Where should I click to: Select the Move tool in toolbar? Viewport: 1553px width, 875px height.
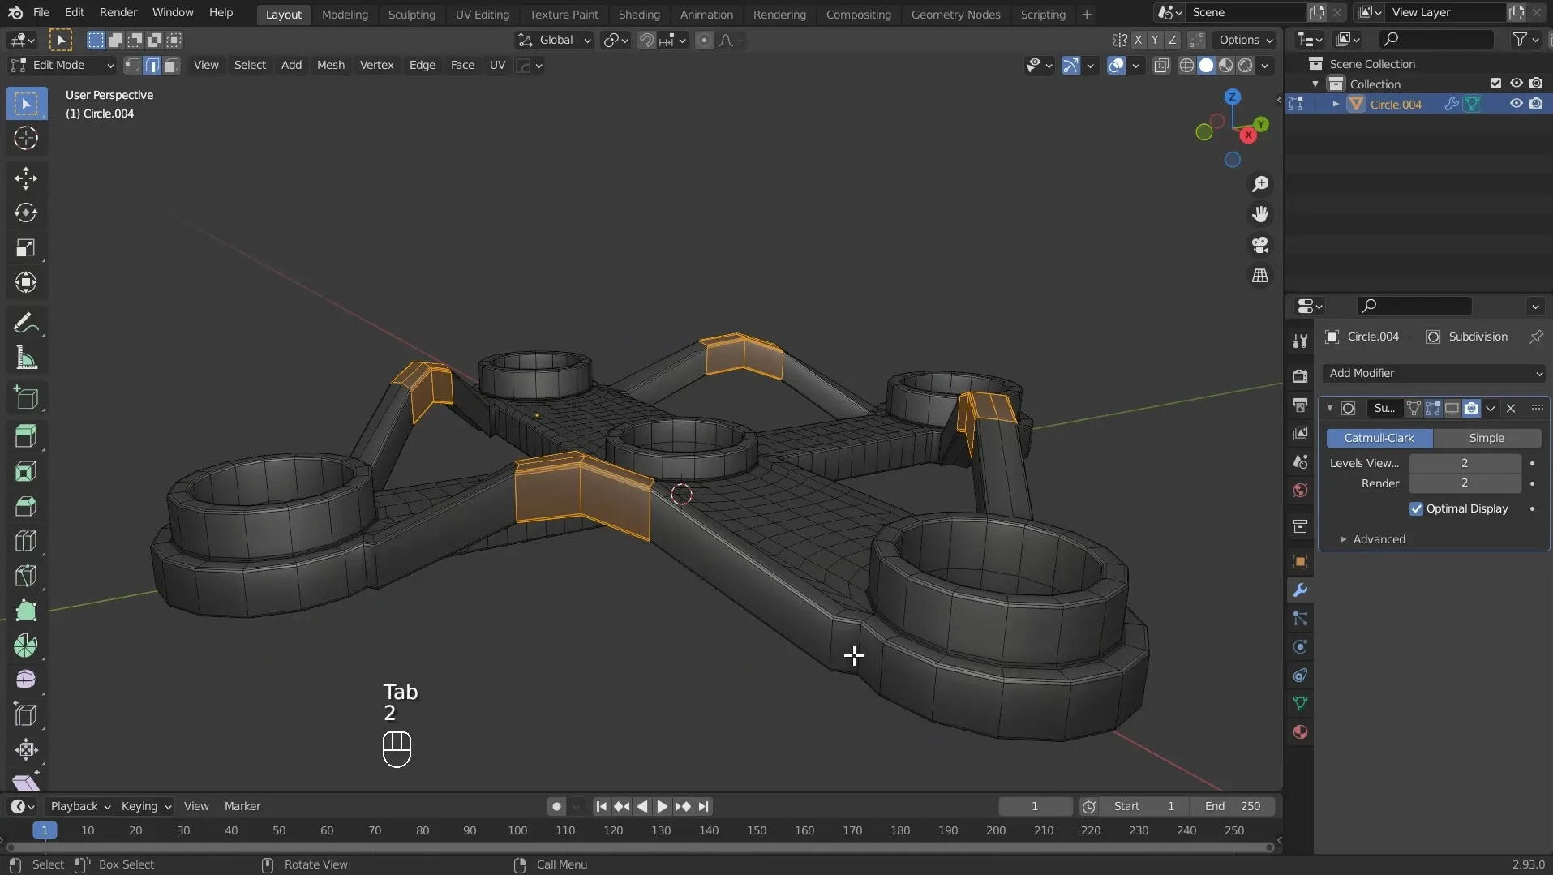click(26, 178)
